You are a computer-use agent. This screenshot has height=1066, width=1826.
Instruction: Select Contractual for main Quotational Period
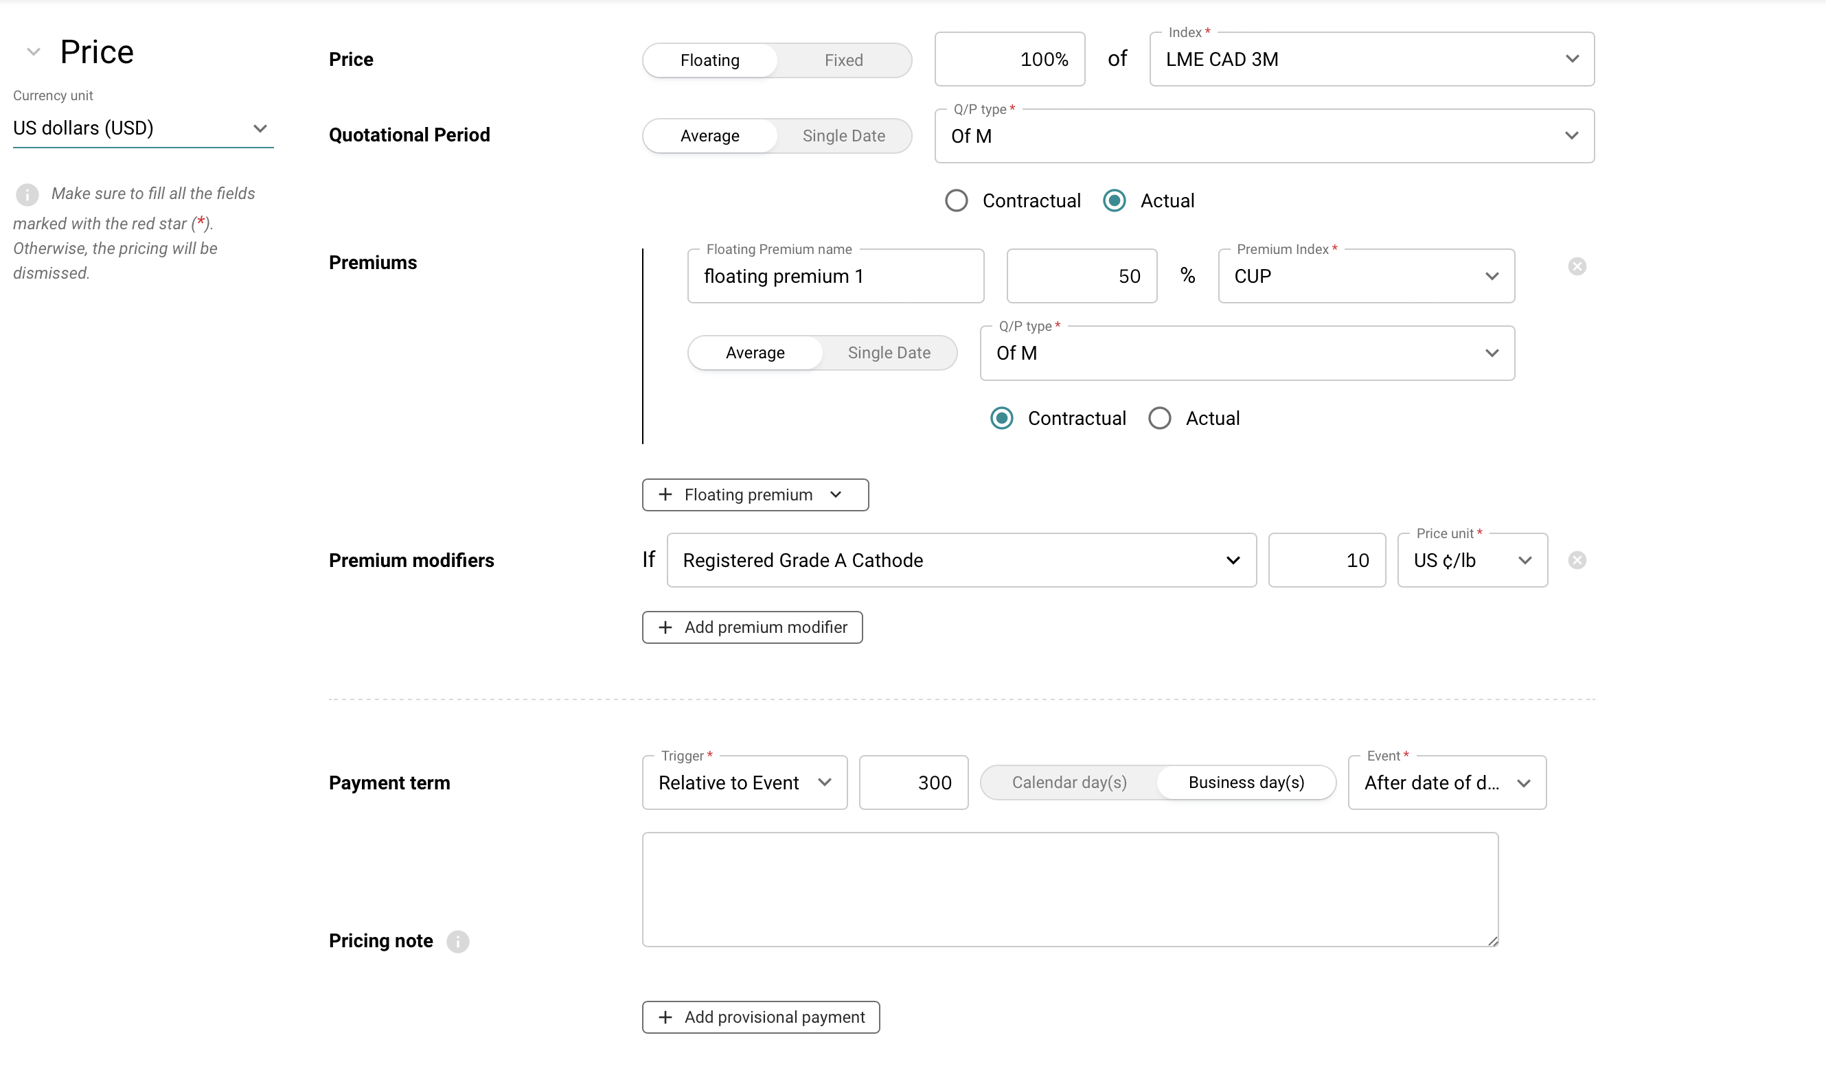pos(956,200)
